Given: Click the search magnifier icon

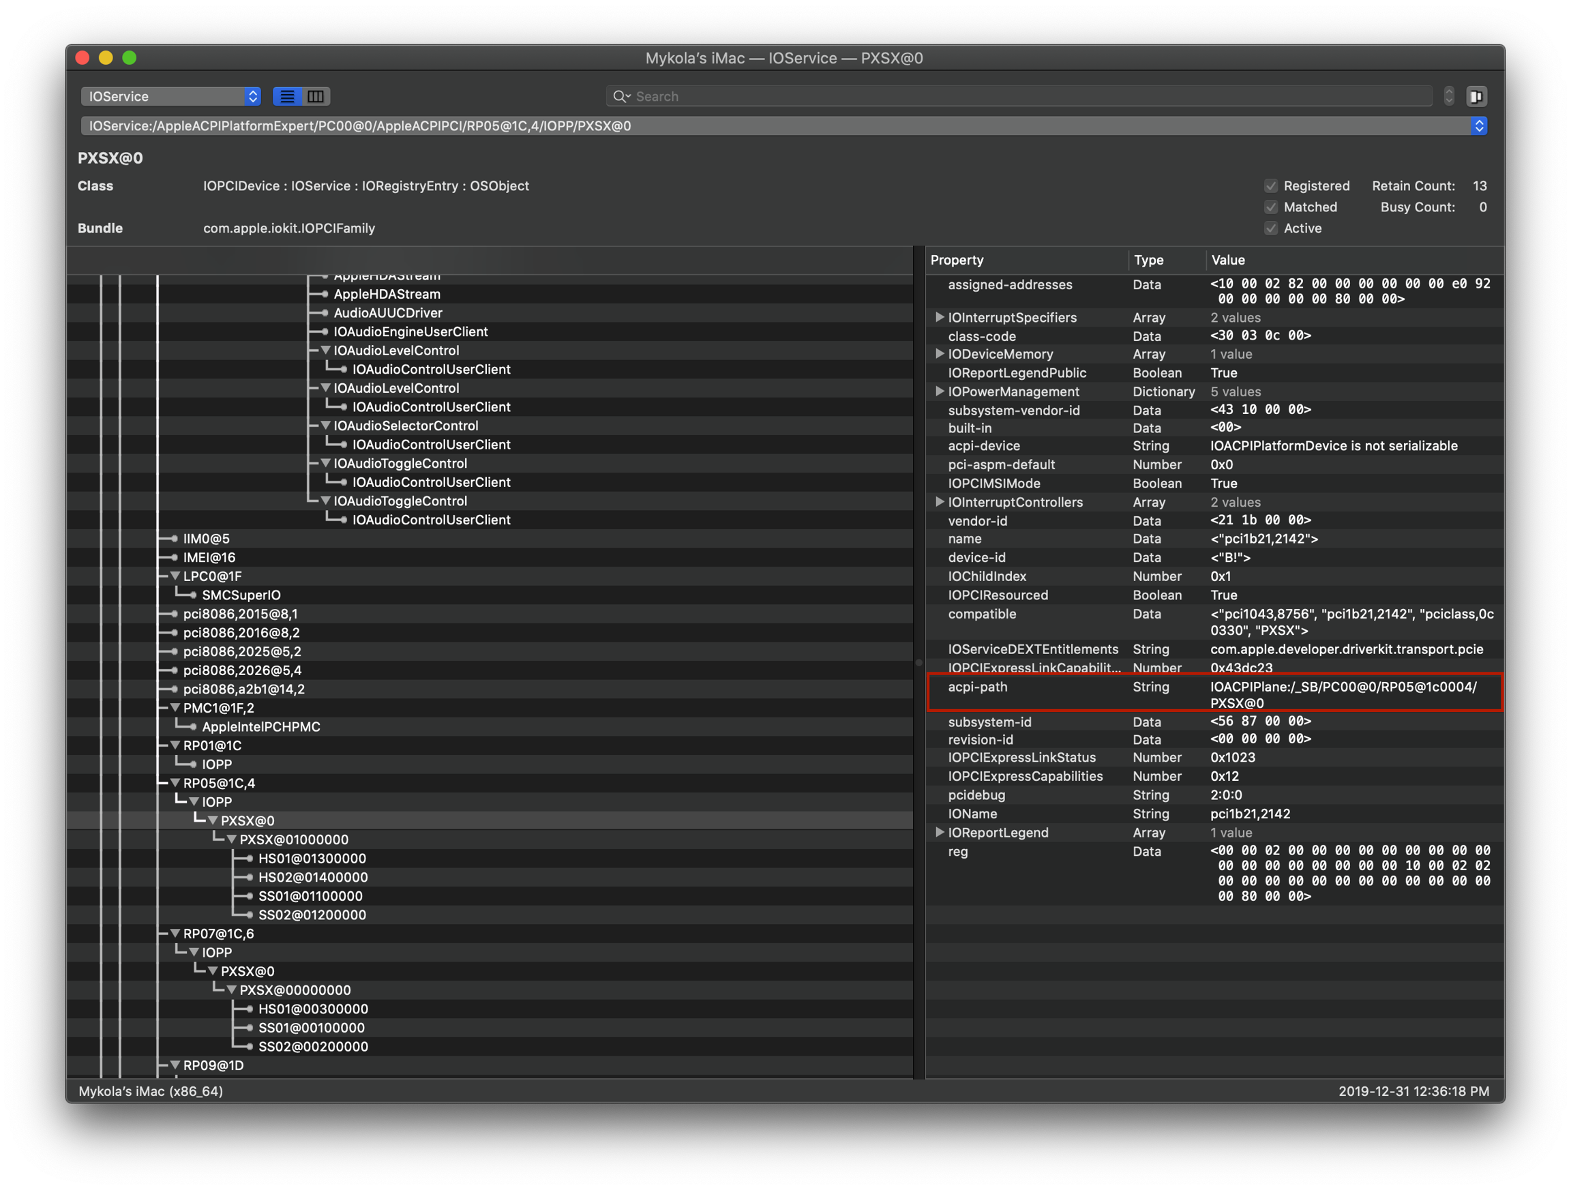Looking at the screenshot, I should (620, 96).
